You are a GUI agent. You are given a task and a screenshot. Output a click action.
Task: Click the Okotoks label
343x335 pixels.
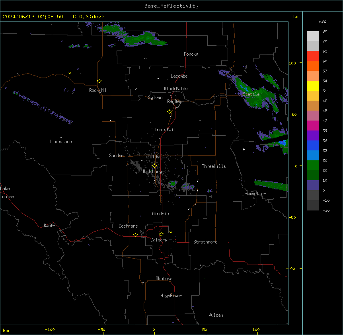(x=164, y=279)
